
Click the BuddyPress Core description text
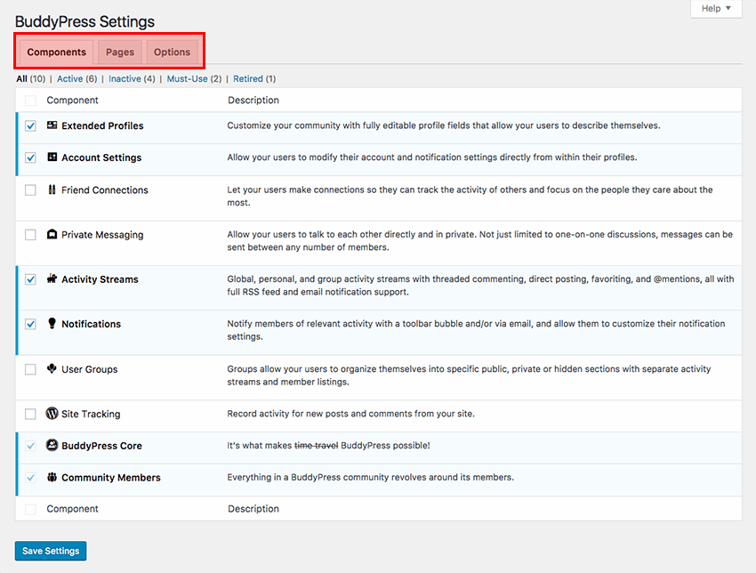point(328,445)
